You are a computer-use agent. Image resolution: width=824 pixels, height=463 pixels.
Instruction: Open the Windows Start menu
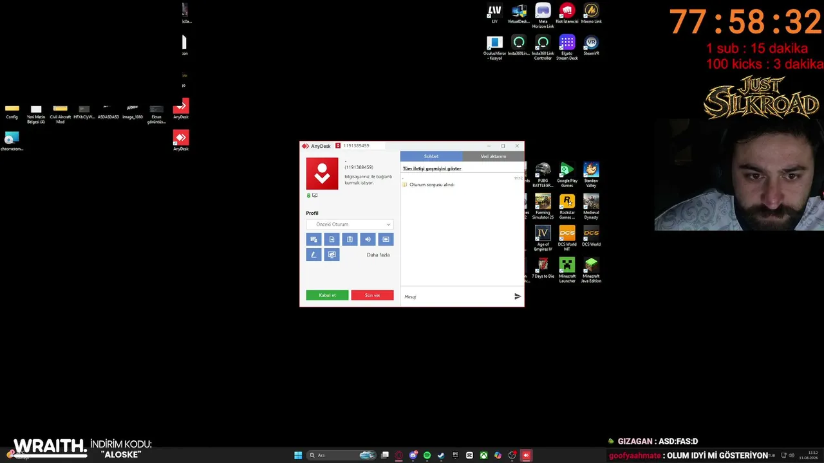tap(298, 455)
